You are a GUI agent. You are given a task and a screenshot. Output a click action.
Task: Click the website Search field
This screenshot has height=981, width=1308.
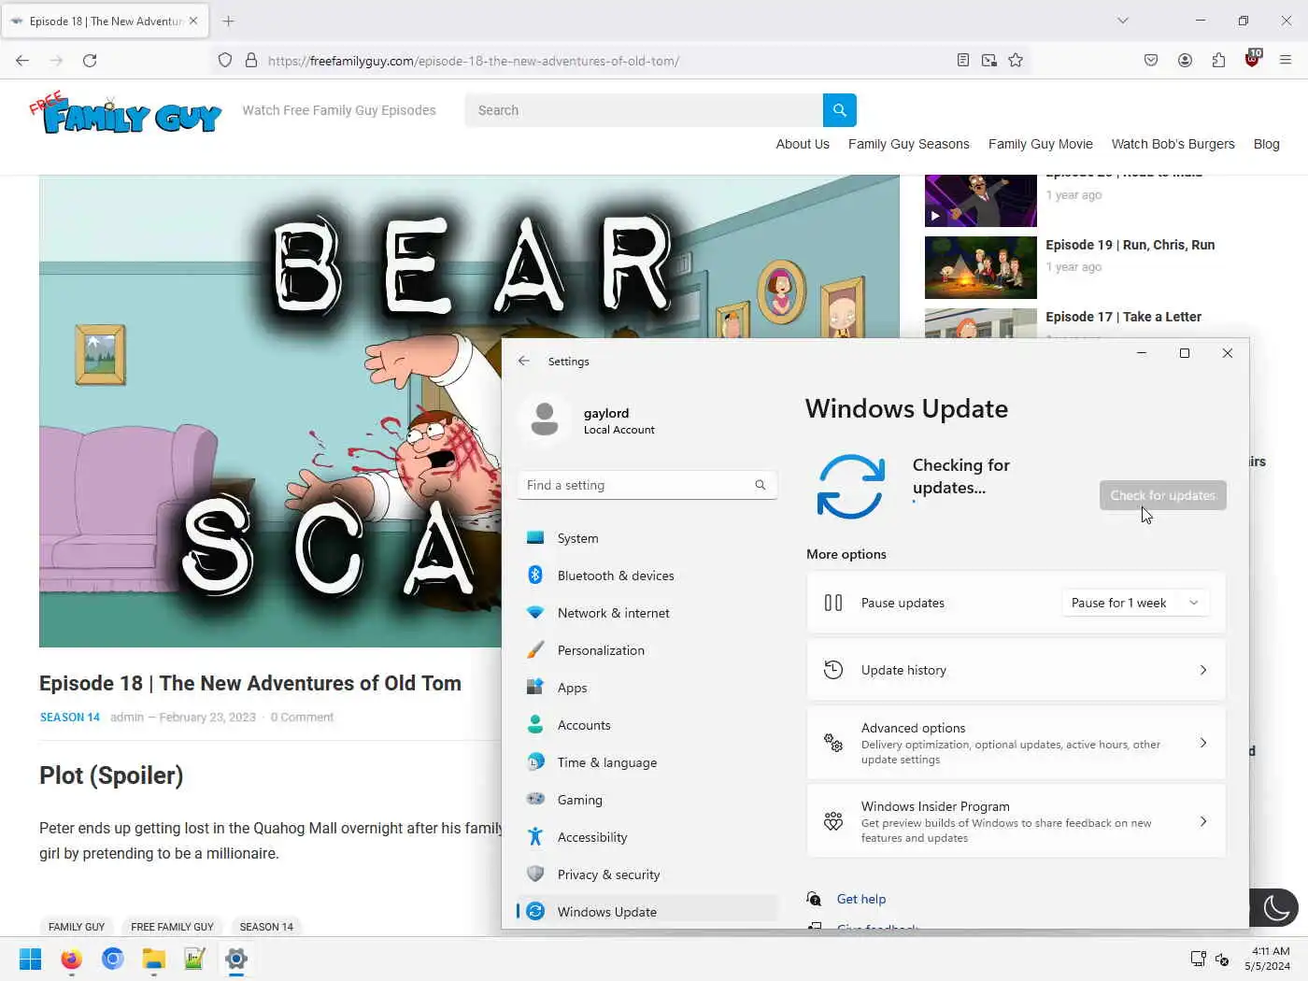(644, 110)
